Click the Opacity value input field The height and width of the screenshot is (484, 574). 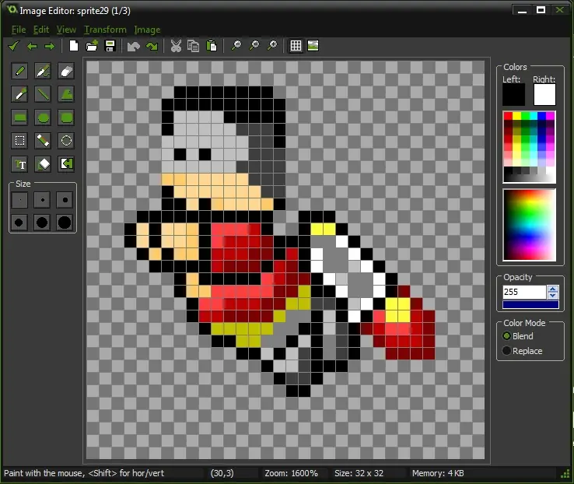coord(524,292)
